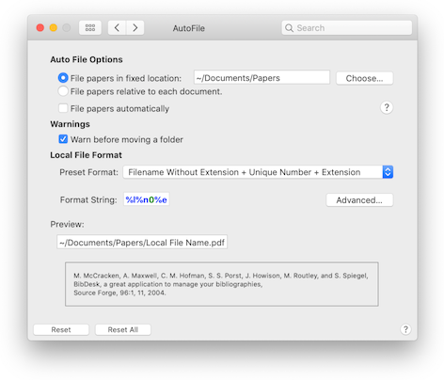Open the bottom-corner help question mark

405,329
